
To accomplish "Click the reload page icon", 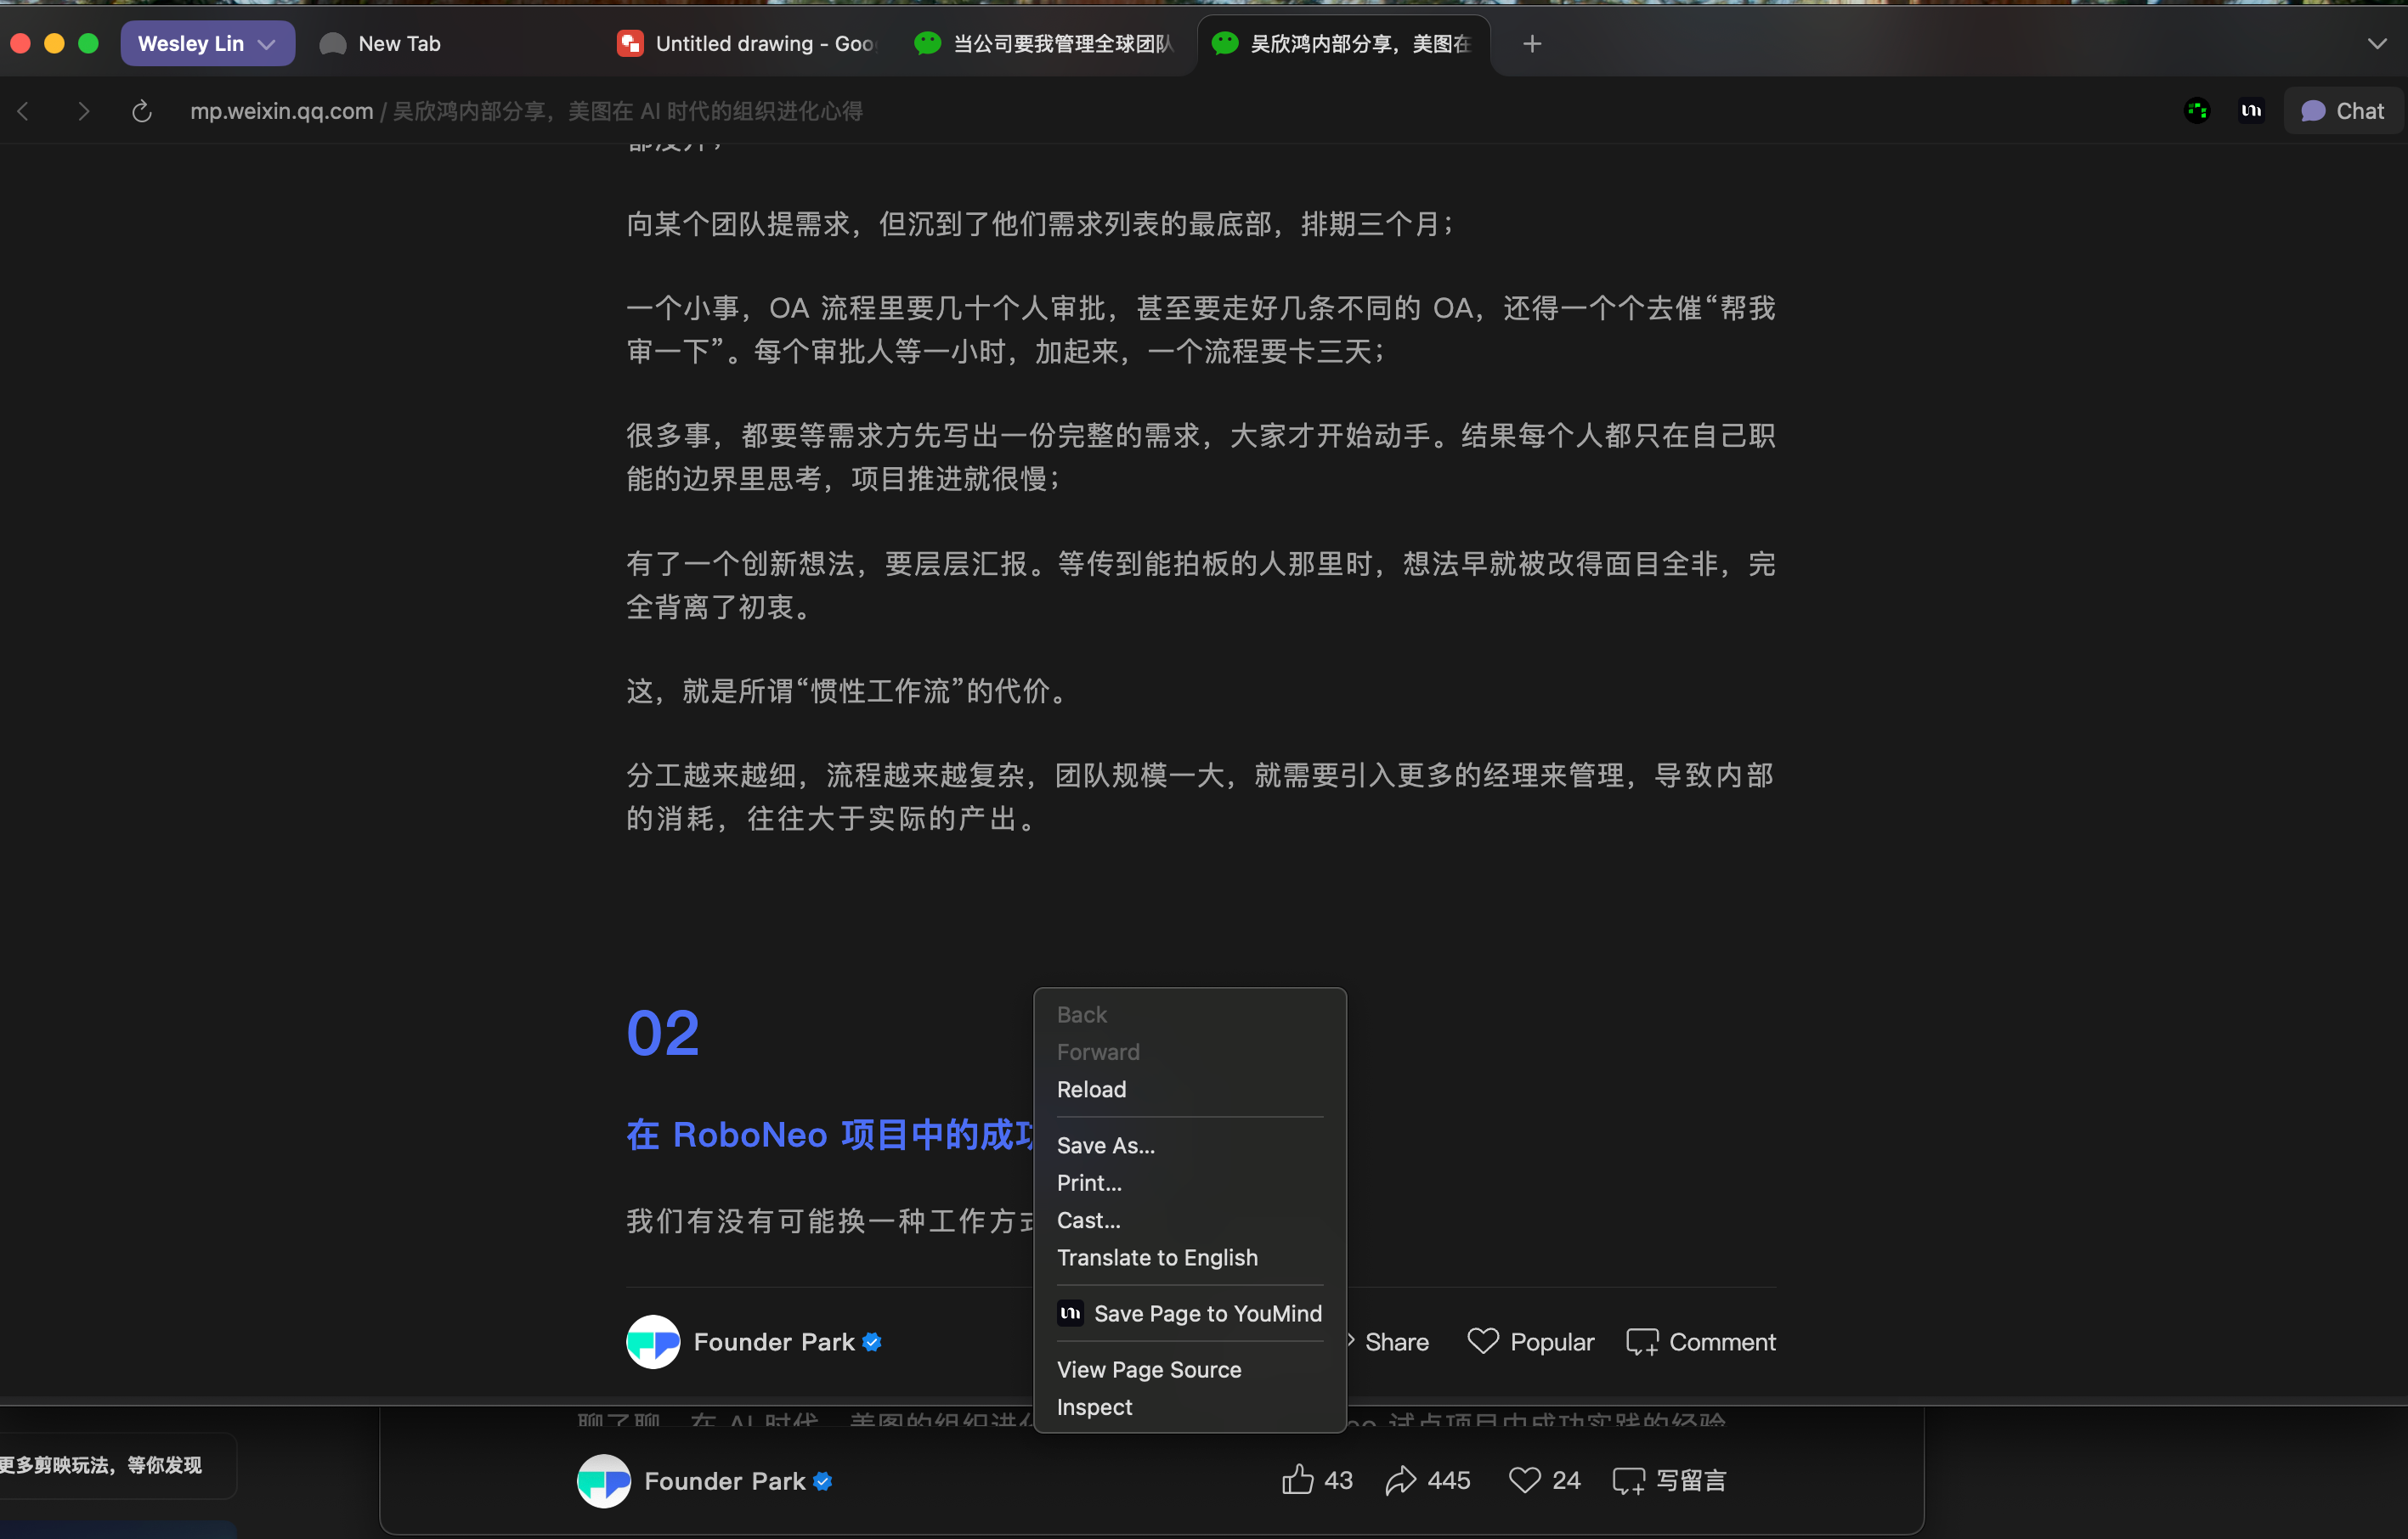I will (142, 111).
